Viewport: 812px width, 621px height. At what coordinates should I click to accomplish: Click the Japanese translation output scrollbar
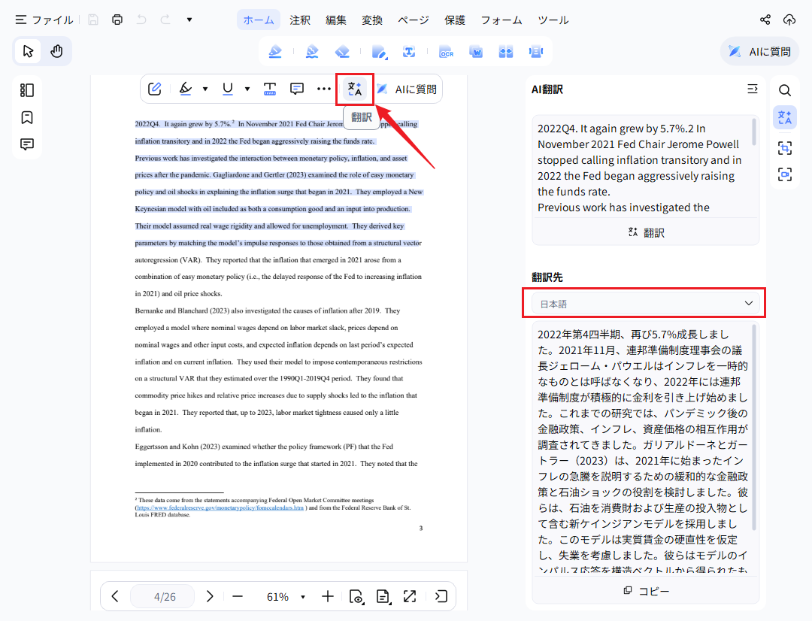click(754, 428)
